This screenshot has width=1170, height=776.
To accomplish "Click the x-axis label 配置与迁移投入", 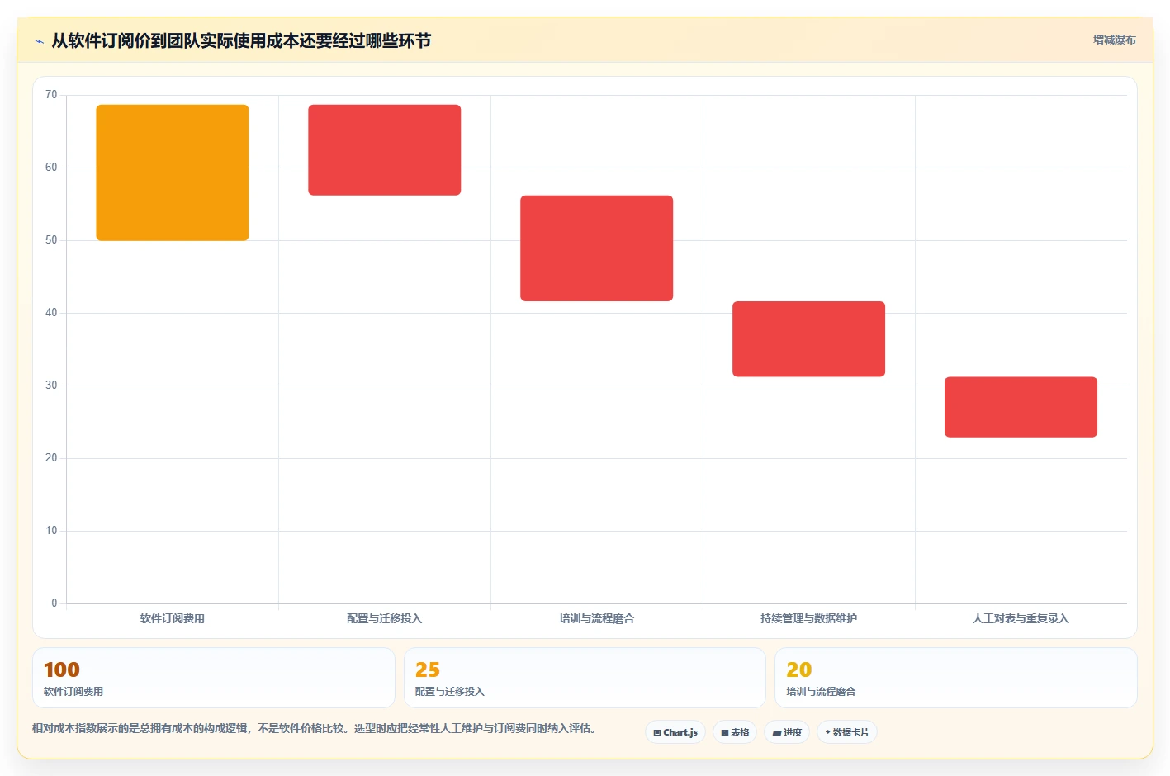I will point(385,618).
